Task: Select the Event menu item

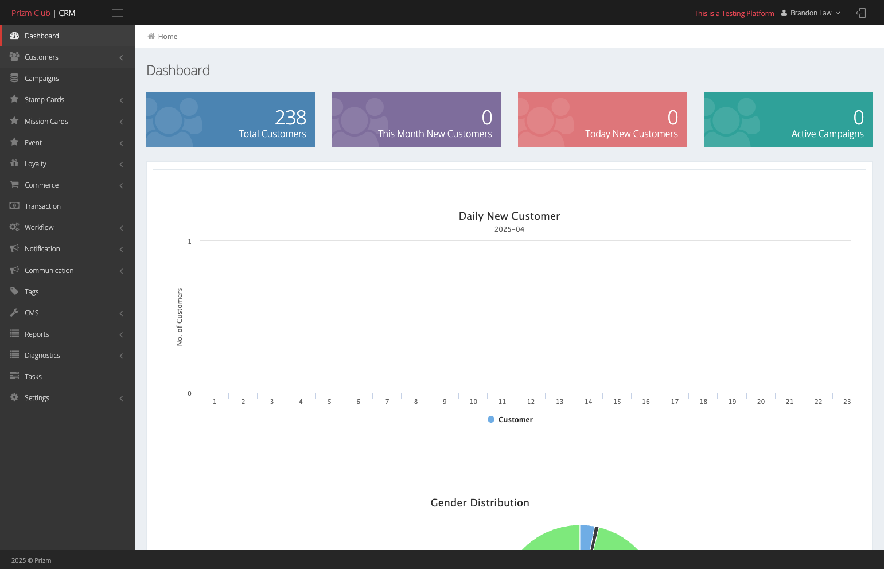Action: (67, 142)
